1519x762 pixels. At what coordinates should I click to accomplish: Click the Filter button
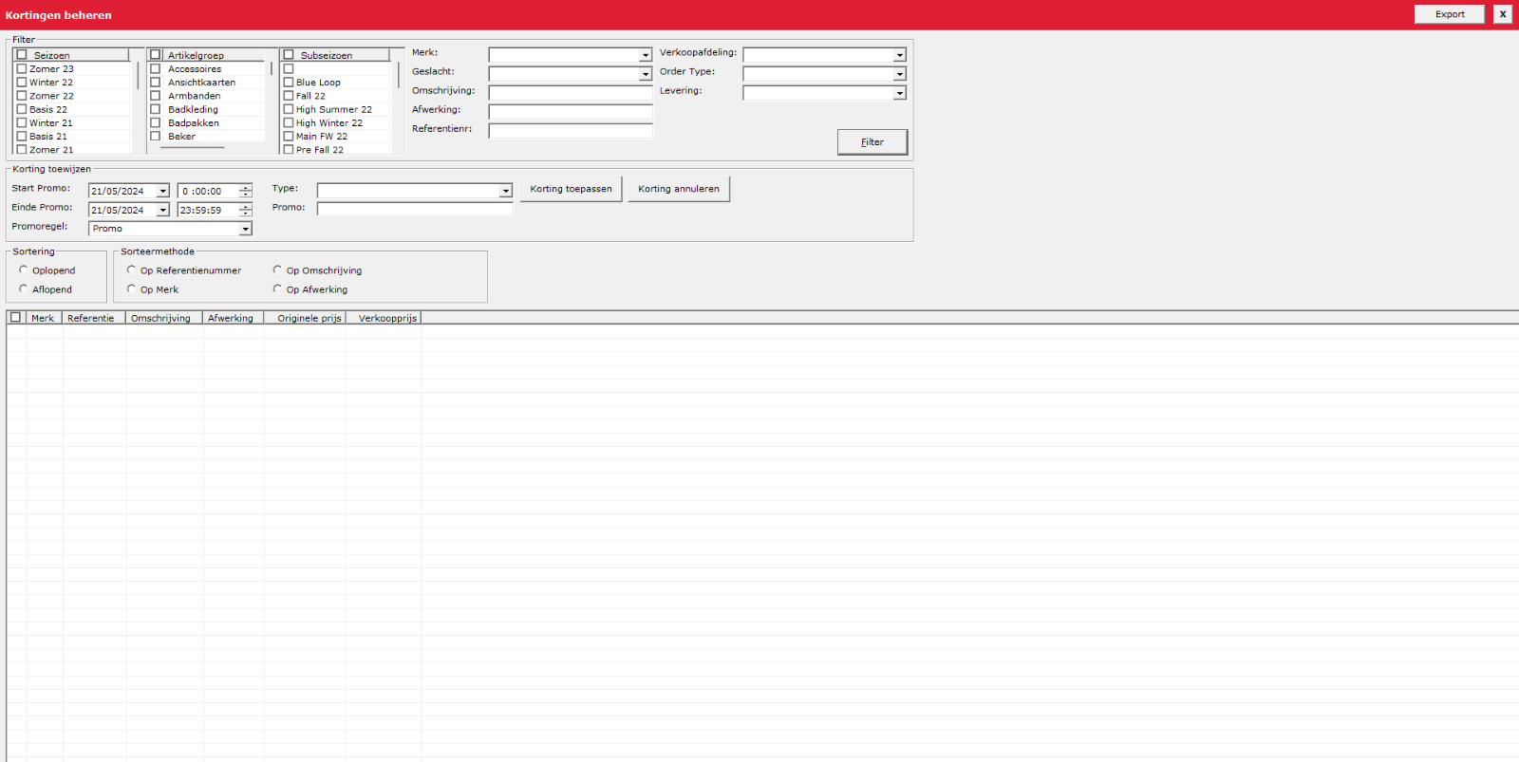coord(872,142)
